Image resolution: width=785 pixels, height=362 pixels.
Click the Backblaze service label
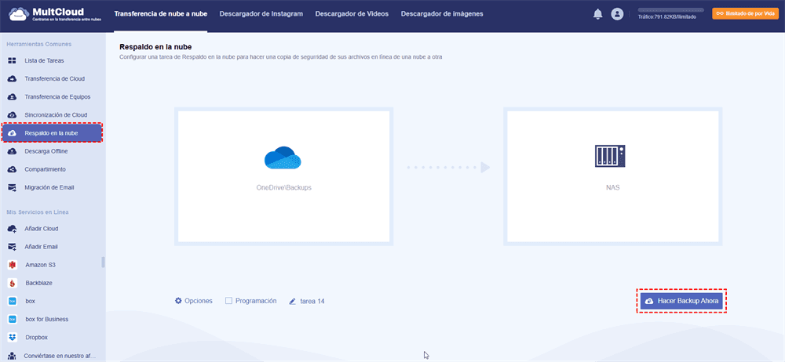tap(39, 283)
